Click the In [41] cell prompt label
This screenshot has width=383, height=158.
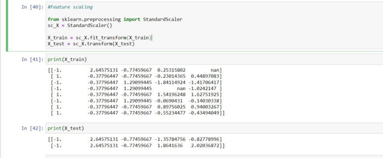point(32,60)
